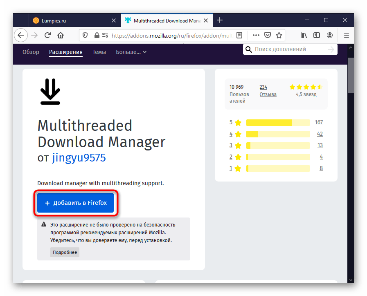Expand the Больше dropdown menu

point(131,52)
